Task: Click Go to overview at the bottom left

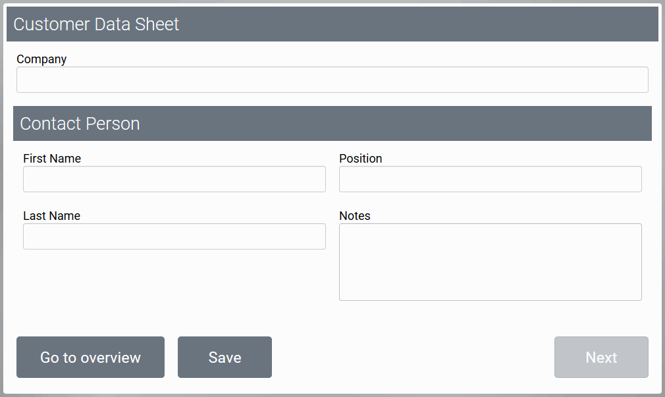Action: 90,357
